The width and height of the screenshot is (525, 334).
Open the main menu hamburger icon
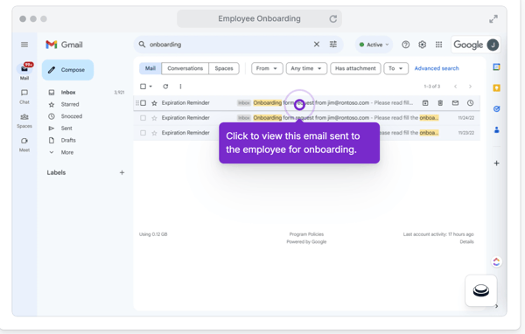[x=24, y=45]
